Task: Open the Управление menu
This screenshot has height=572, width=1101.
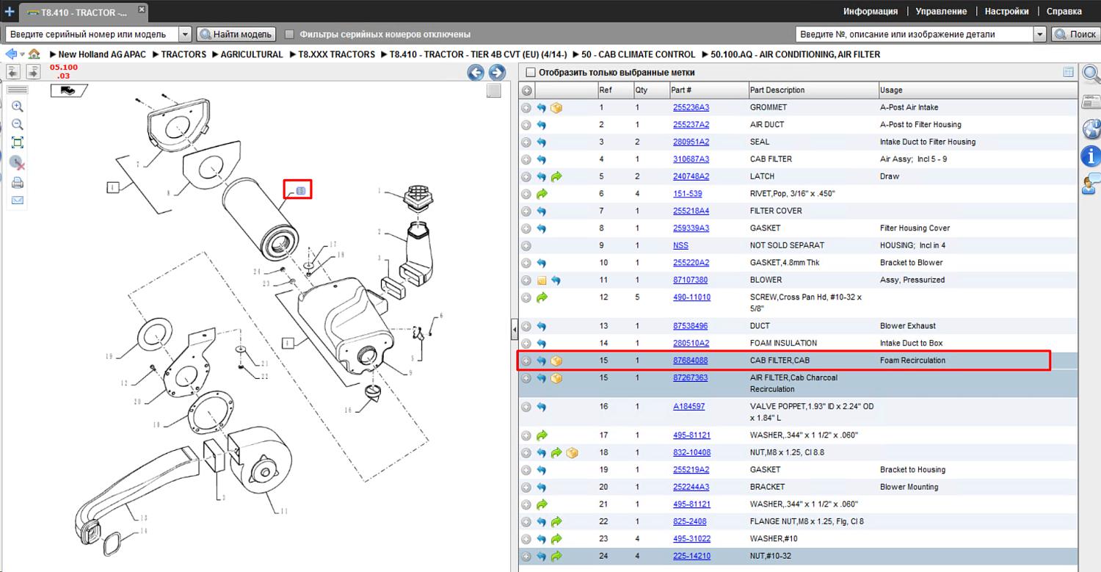Action: coord(941,12)
